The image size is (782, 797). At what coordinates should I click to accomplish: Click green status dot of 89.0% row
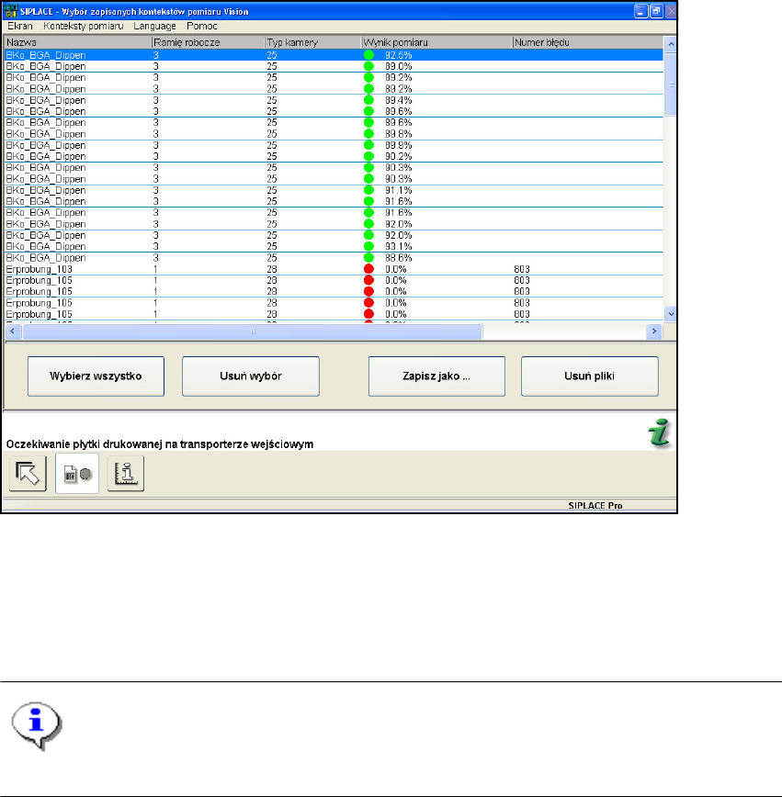click(x=368, y=66)
